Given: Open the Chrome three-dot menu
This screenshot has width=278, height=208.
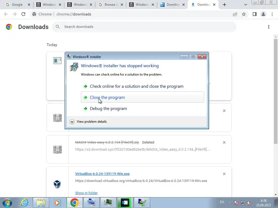Looking at the screenshot, I should [x=272, y=14].
